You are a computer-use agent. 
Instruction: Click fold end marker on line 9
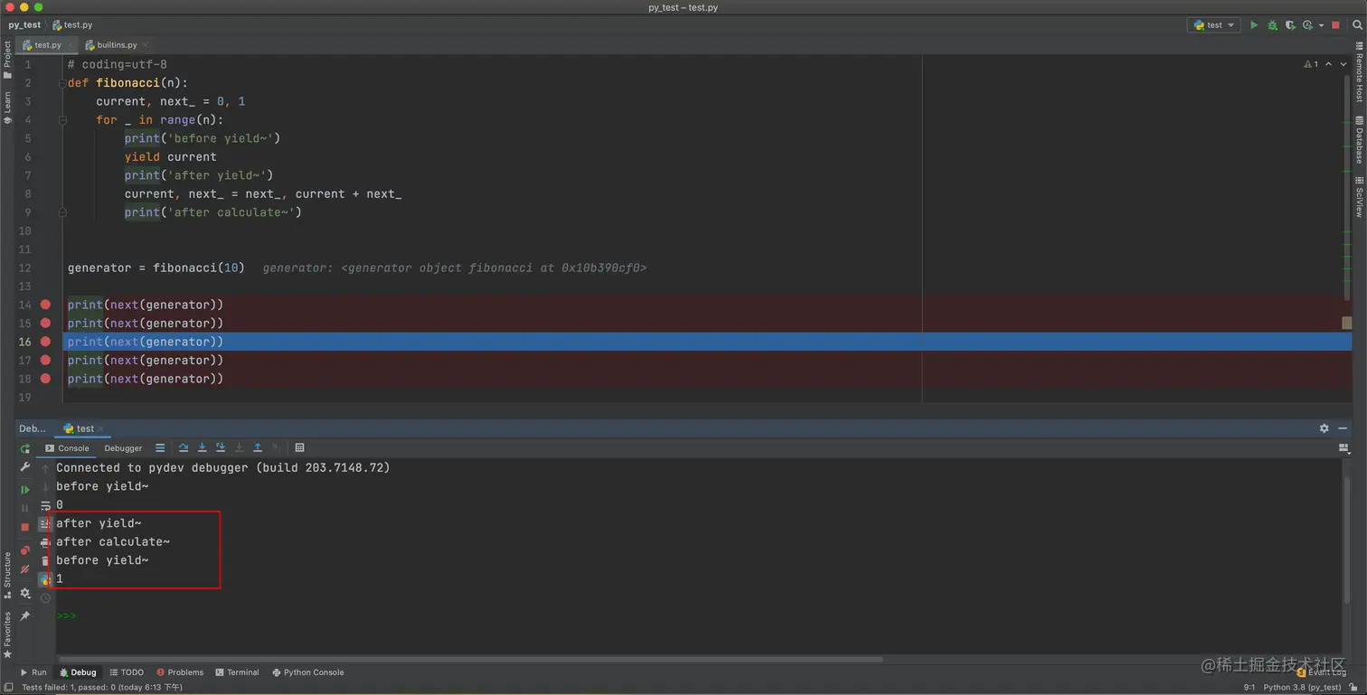click(62, 212)
